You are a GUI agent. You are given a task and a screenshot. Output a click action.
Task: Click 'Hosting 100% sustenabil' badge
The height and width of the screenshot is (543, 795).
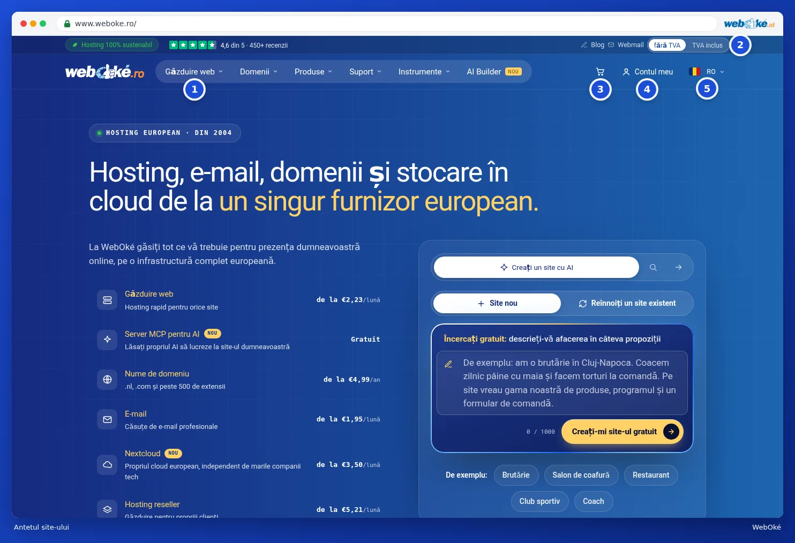[112, 45]
